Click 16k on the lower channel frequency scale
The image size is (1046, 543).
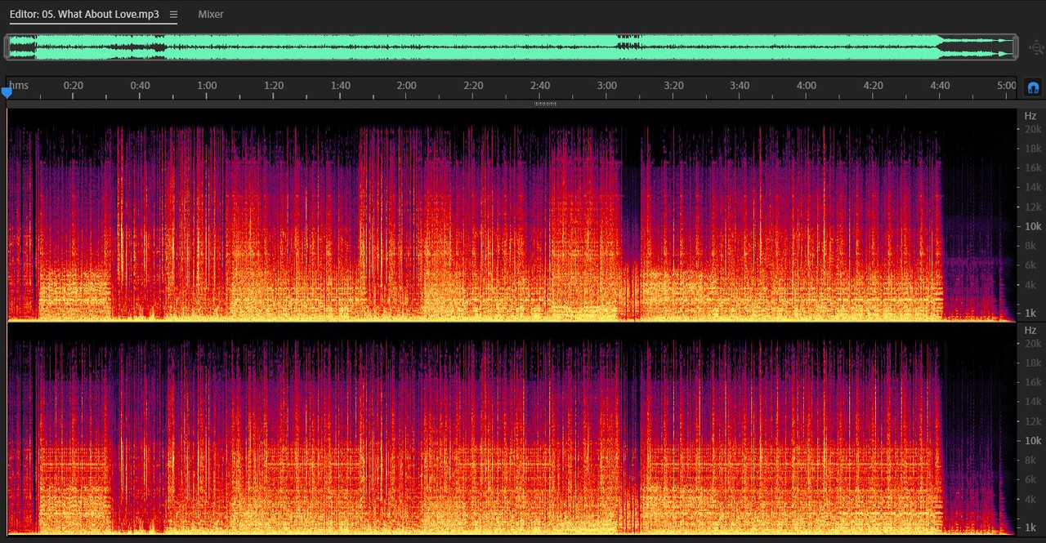1033,382
